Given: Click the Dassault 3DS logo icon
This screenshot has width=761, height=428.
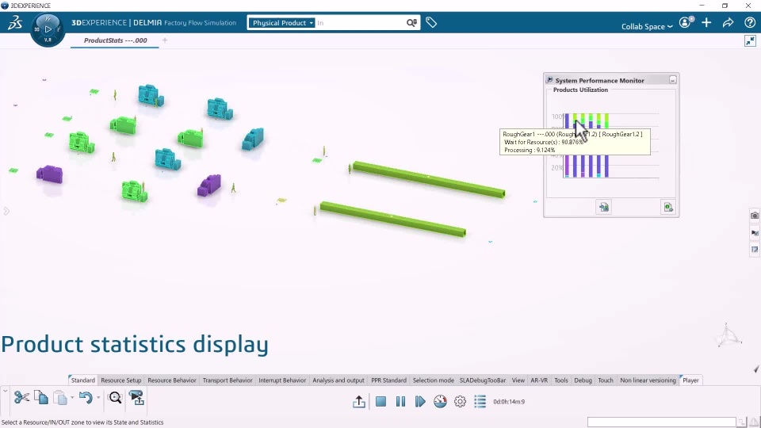Looking at the screenshot, I should [14, 23].
